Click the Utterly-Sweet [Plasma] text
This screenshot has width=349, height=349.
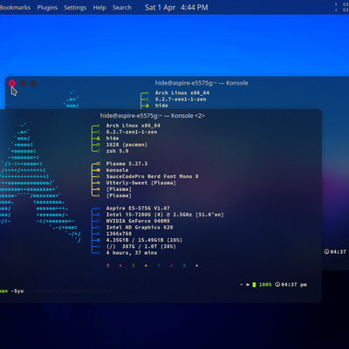click(x=141, y=183)
